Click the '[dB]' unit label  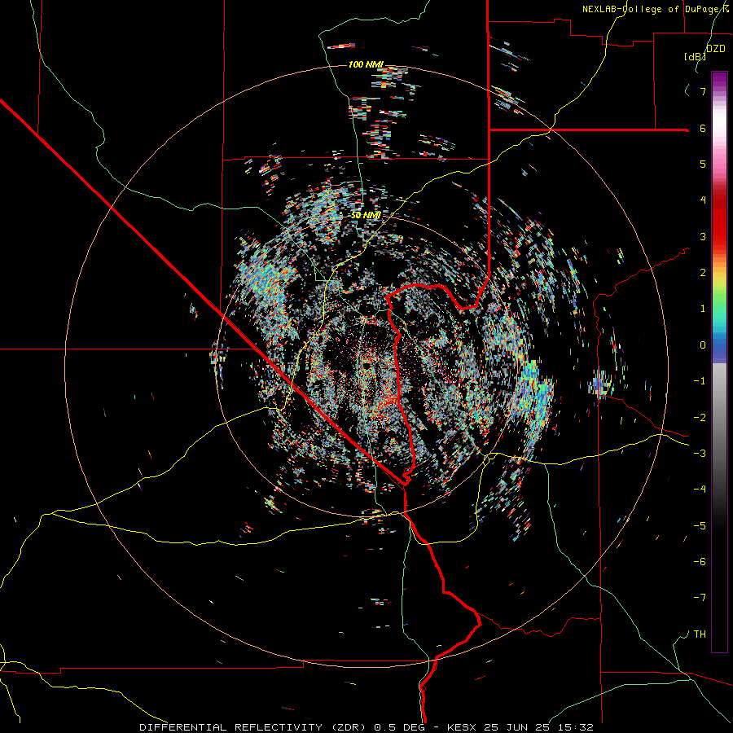tap(696, 56)
